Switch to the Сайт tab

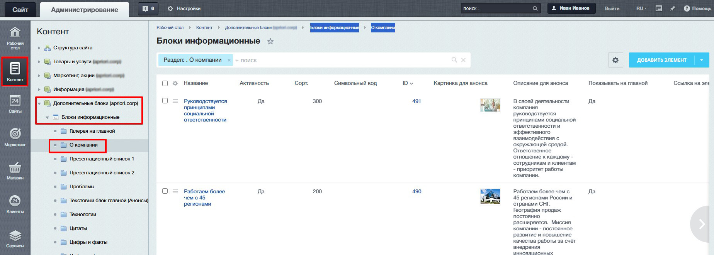click(20, 10)
